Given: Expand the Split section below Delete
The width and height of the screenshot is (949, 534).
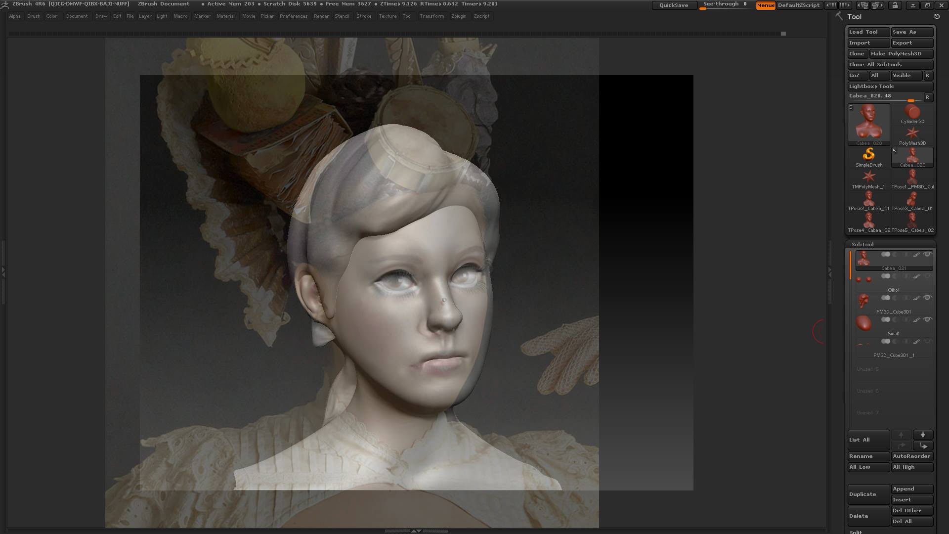Looking at the screenshot, I should pos(856,532).
